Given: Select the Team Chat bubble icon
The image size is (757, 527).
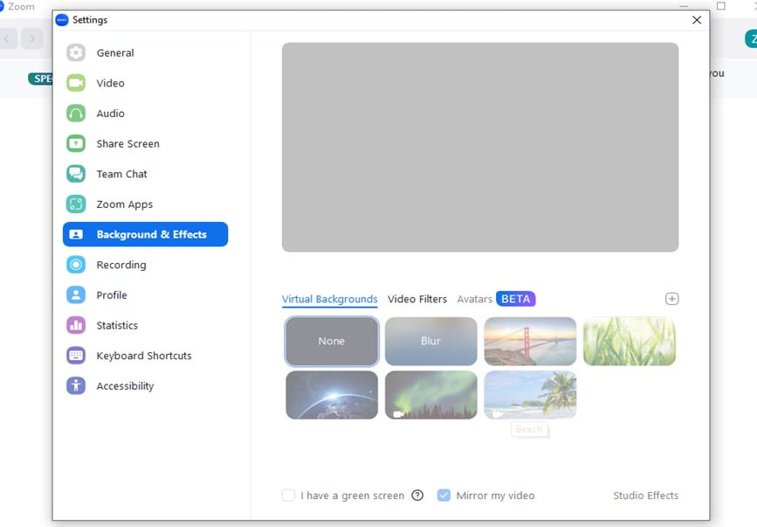Looking at the screenshot, I should [x=76, y=174].
